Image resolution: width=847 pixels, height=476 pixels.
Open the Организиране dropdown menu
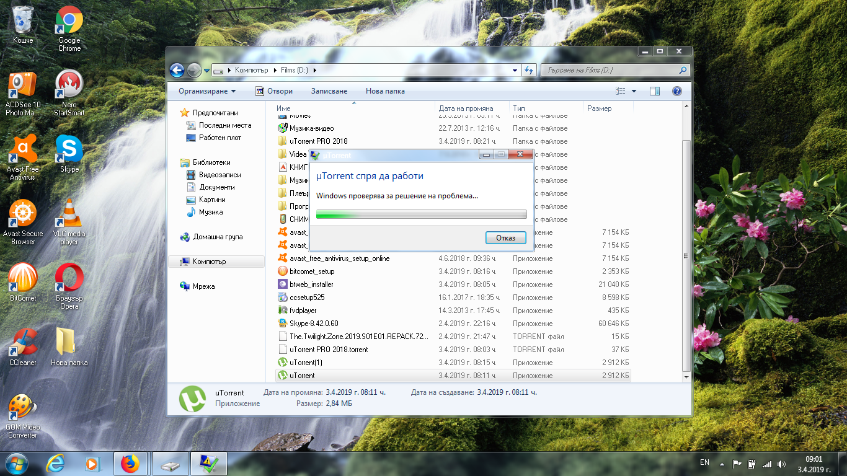click(207, 91)
